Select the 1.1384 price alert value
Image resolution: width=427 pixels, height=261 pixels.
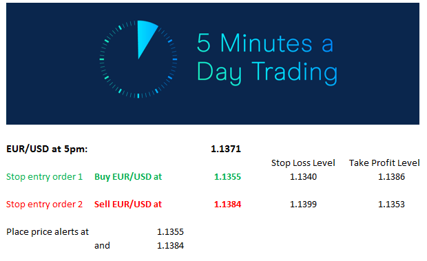pyautogui.click(x=170, y=245)
